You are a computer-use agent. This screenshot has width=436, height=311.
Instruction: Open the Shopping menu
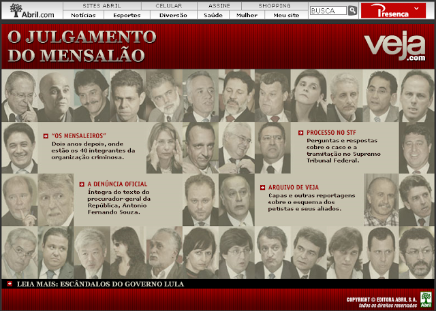coord(275,6)
